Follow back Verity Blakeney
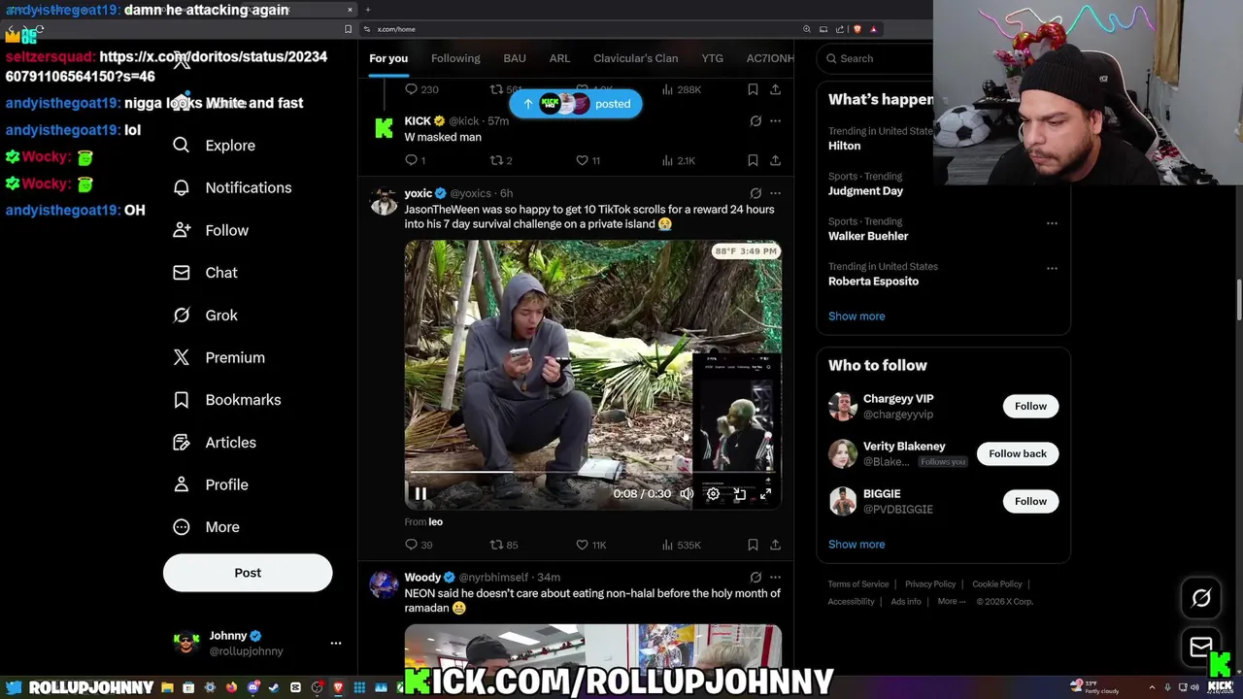 pyautogui.click(x=1018, y=453)
